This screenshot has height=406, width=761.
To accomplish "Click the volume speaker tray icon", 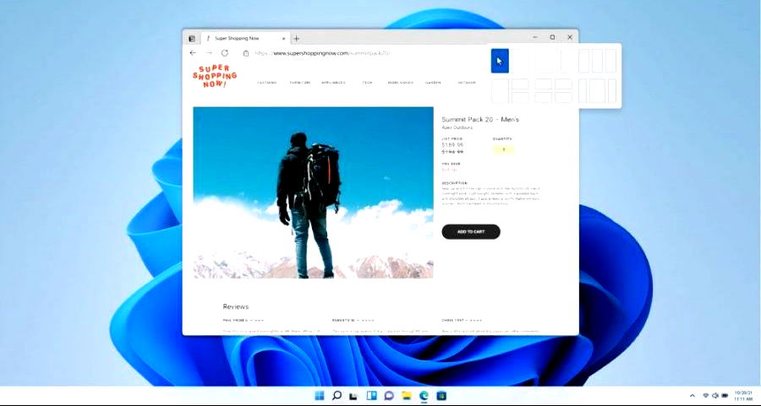I will tap(714, 396).
